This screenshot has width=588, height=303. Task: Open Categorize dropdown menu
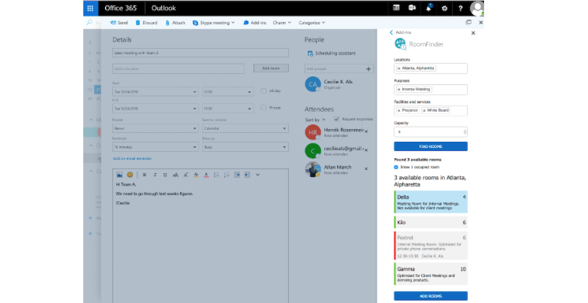point(312,23)
